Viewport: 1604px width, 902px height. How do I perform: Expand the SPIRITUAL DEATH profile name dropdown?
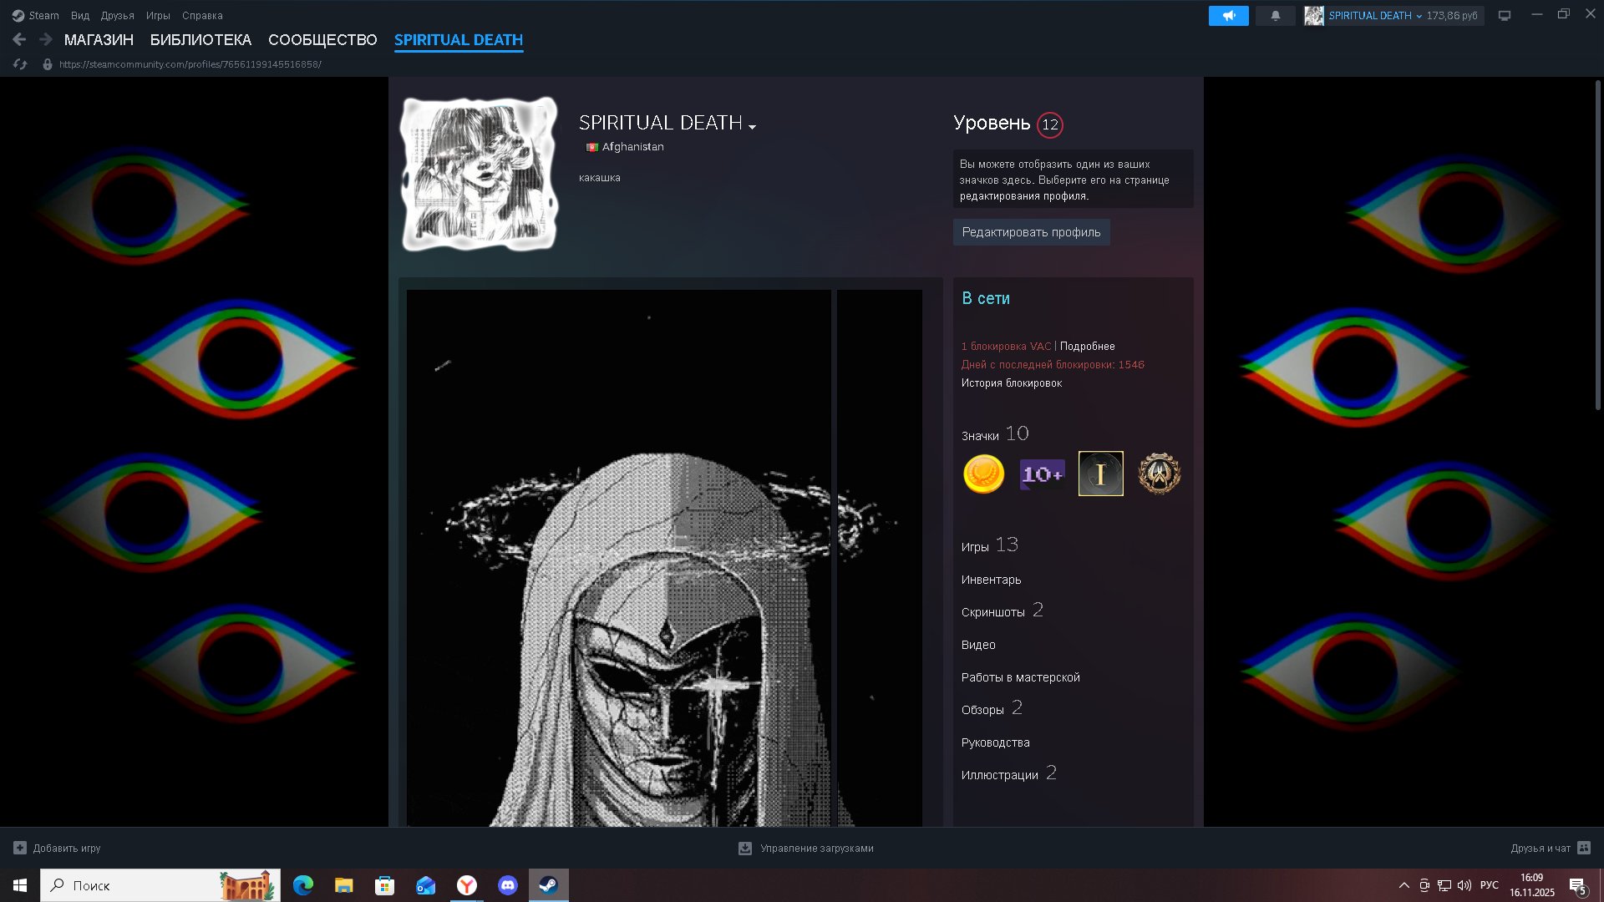tap(753, 126)
